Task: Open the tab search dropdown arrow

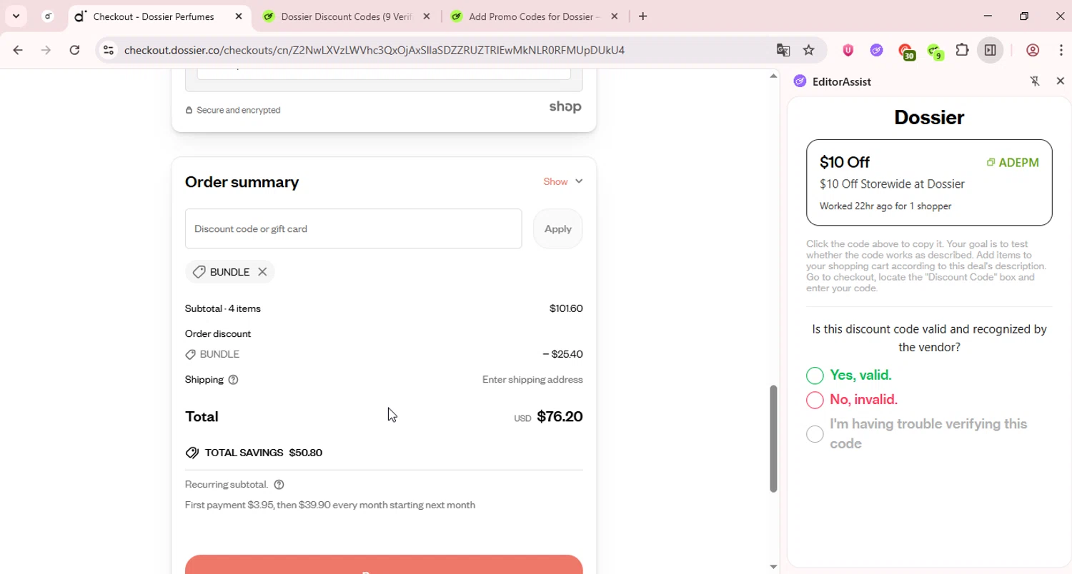Action: 16,16
